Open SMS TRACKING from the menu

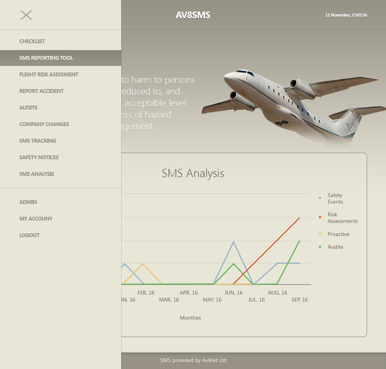tap(37, 141)
